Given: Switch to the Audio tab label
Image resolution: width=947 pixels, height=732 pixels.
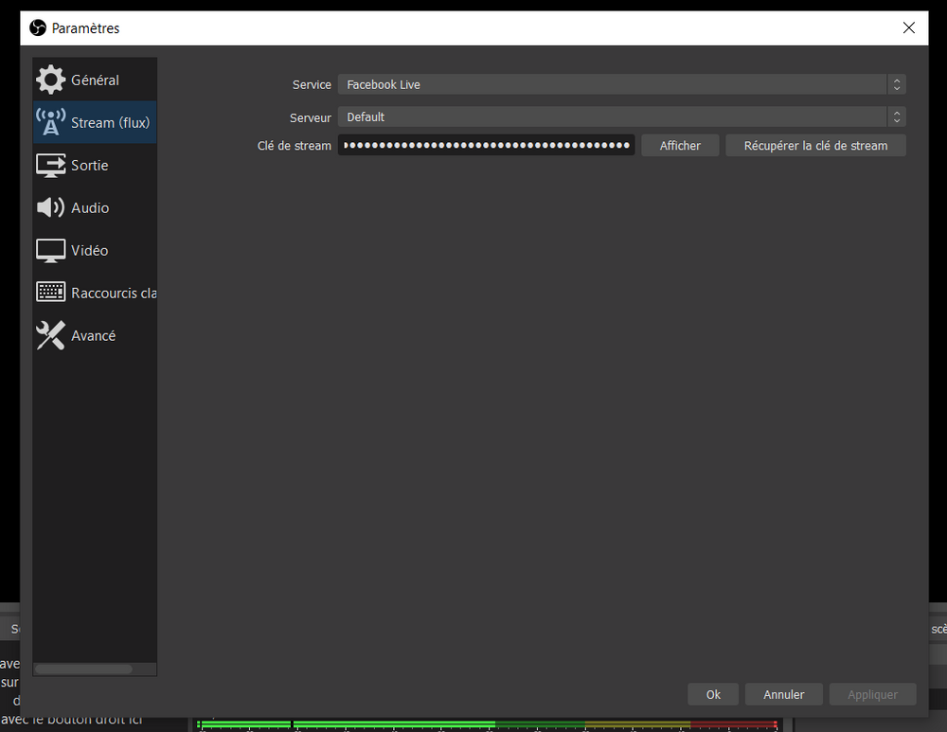Looking at the screenshot, I should [90, 207].
